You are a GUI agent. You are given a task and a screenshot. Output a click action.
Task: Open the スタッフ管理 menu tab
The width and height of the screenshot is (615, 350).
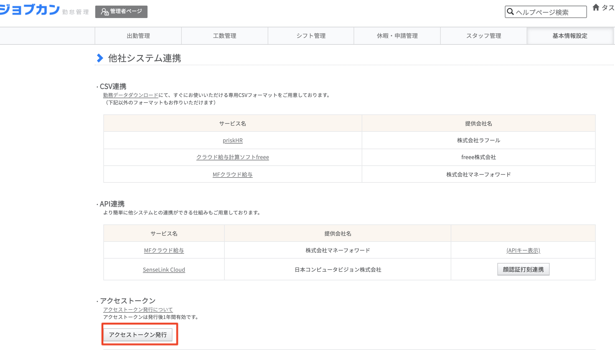[x=483, y=36]
